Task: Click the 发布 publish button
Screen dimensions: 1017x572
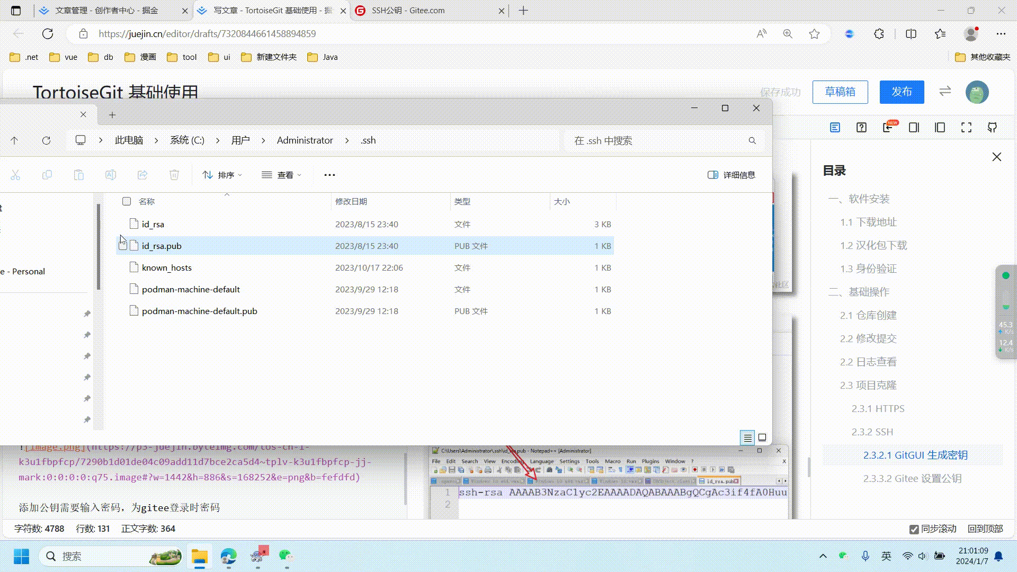Action: [x=902, y=92]
